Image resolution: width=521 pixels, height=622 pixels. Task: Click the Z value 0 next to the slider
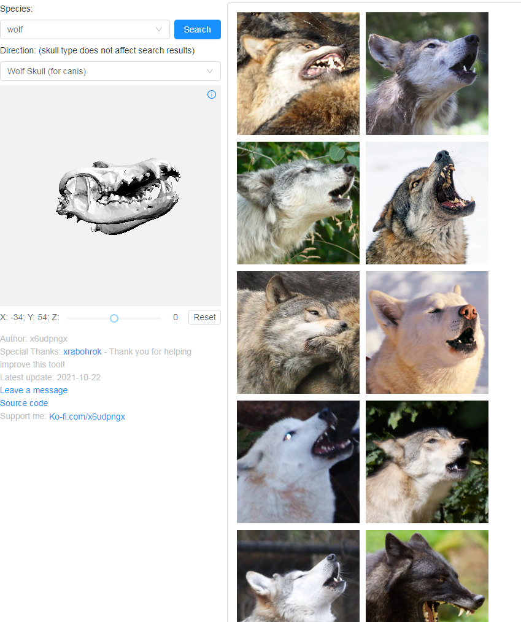(x=176, y=317)
